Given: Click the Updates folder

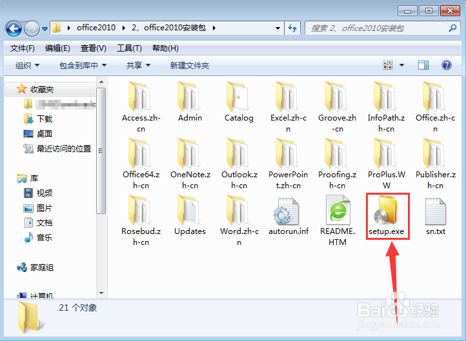Looking at the screenshot, I should coord(190,215).
